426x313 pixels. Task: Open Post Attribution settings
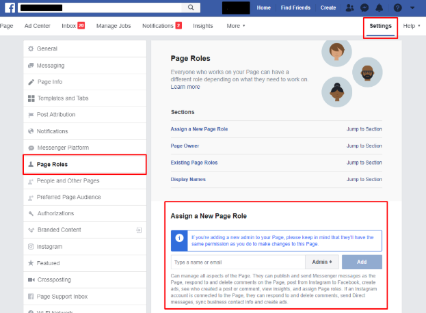point(85,115)
